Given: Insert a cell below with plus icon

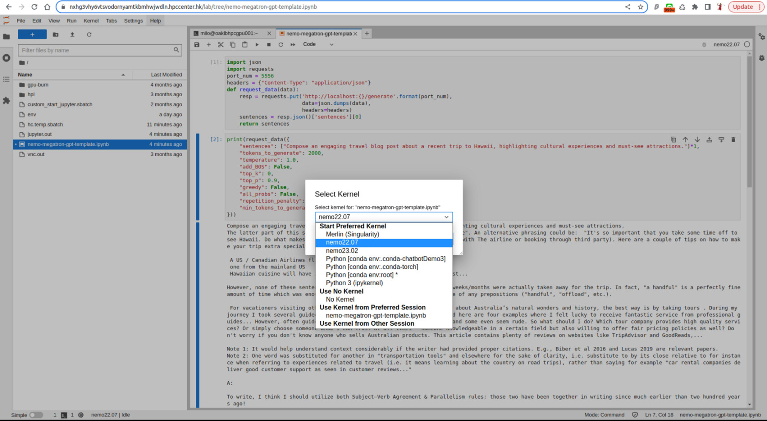Looking at the screenshot, I should [x=209, y=45].
